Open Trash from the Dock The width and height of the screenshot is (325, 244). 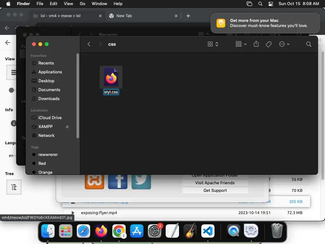tap(277, 231)
